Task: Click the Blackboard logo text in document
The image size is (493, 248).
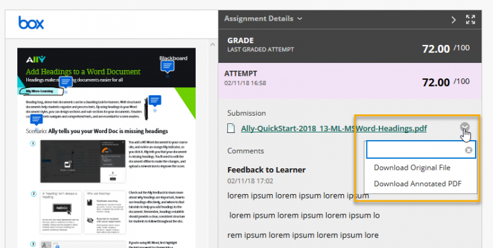Action: pyautogui.click(x=173, y=58)
